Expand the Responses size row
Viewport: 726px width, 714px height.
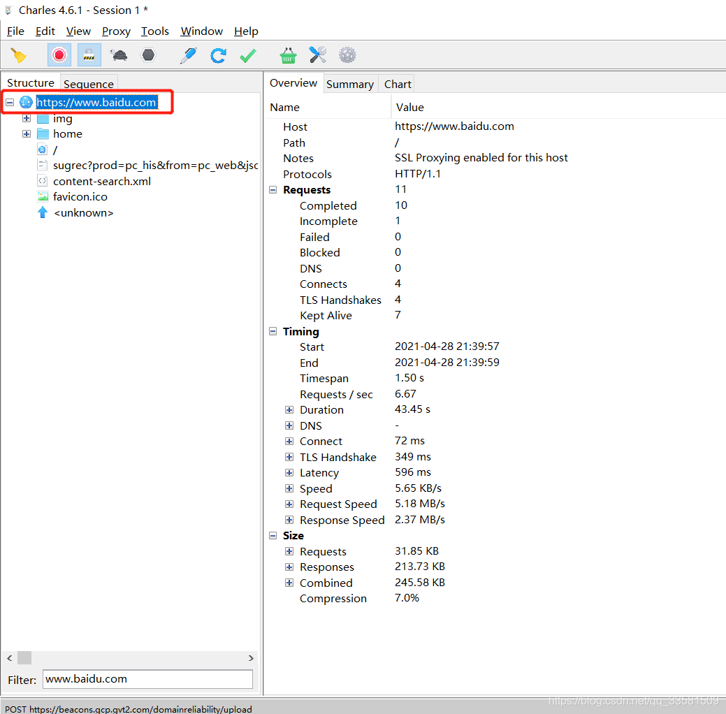pyautogui.click(x=289, y=567)
